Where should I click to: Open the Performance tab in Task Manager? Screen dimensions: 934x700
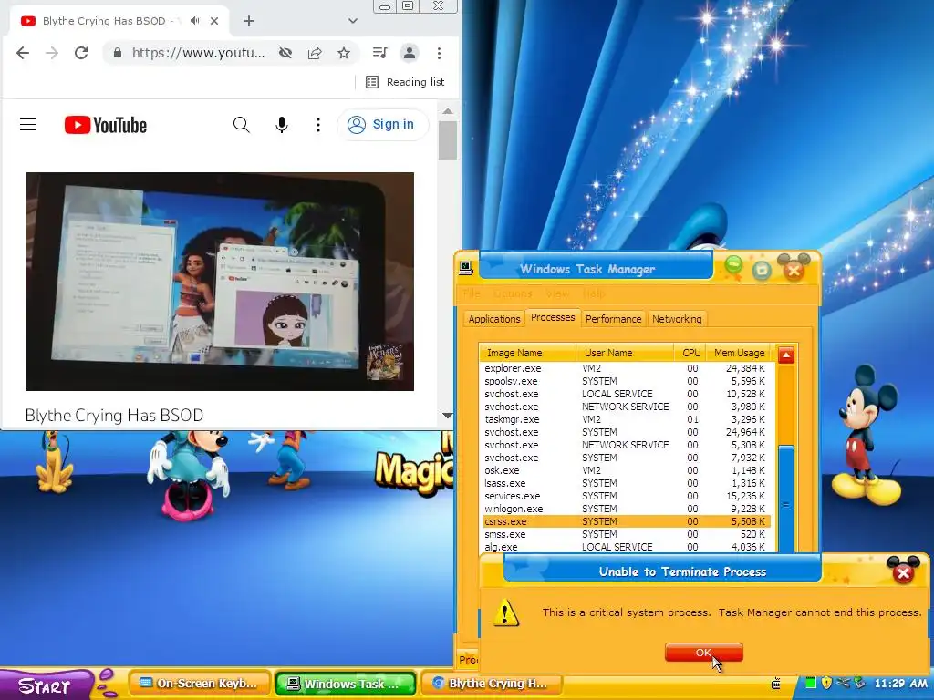613,319
